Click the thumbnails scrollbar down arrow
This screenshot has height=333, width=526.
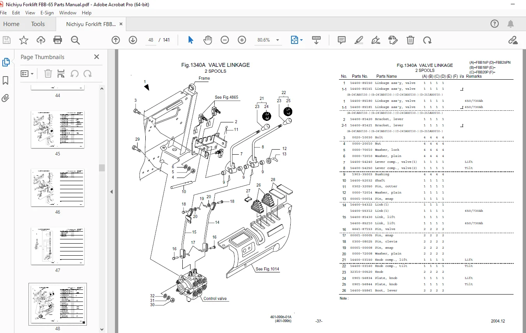pyautogui.click(x=102, y=330)
